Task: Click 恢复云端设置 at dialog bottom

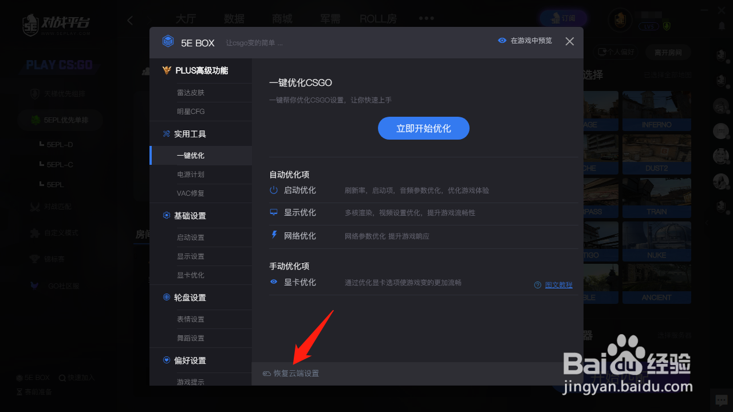Action: [x=296, y=374]
